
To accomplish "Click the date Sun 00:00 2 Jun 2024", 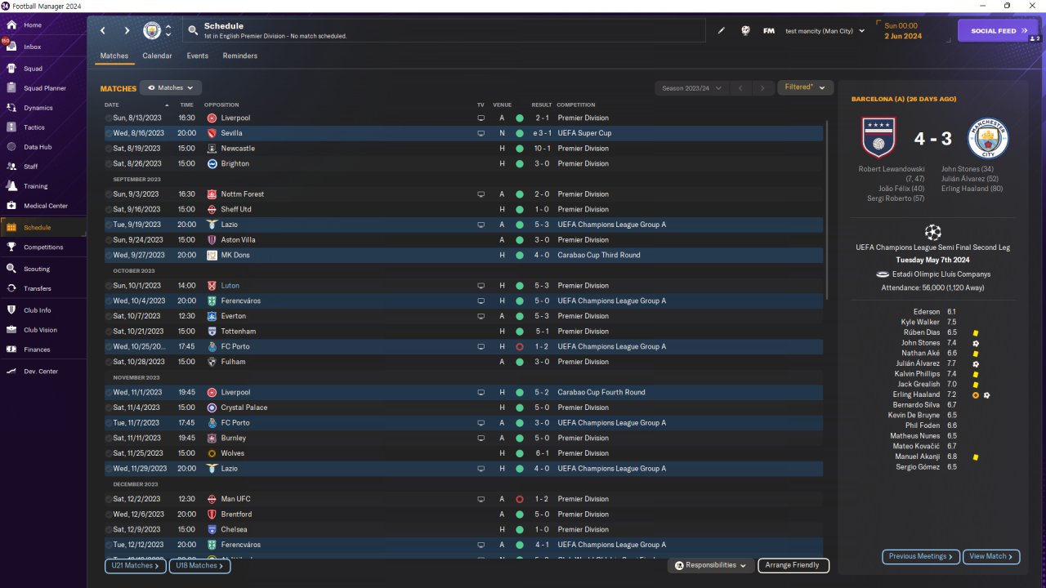I will click(x=902, y=31).
